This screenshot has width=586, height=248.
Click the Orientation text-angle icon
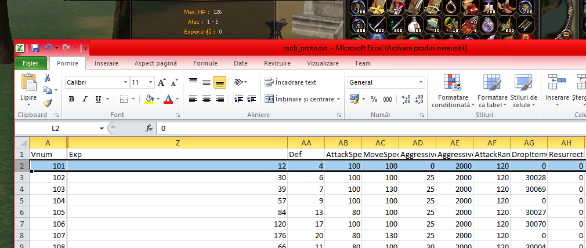238,82
